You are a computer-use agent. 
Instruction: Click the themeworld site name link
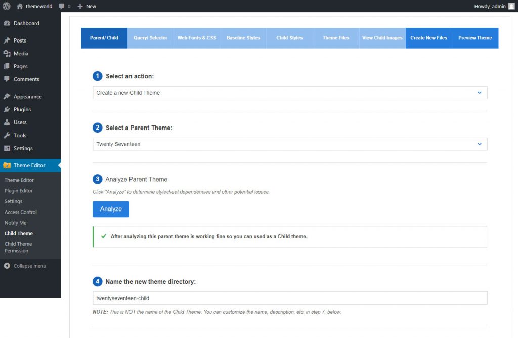pos(38,6)
